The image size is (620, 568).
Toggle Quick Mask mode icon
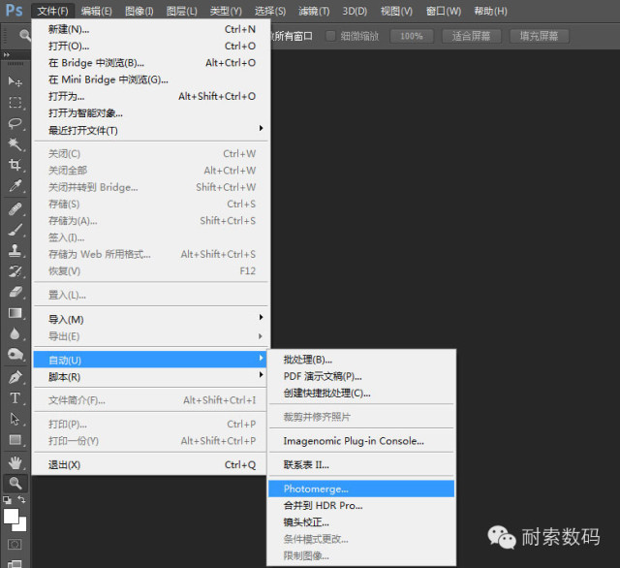(15, 545)
